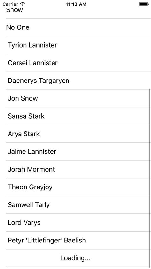
Task: Select Theon Greyjoy row
Action: pos(75,187)
